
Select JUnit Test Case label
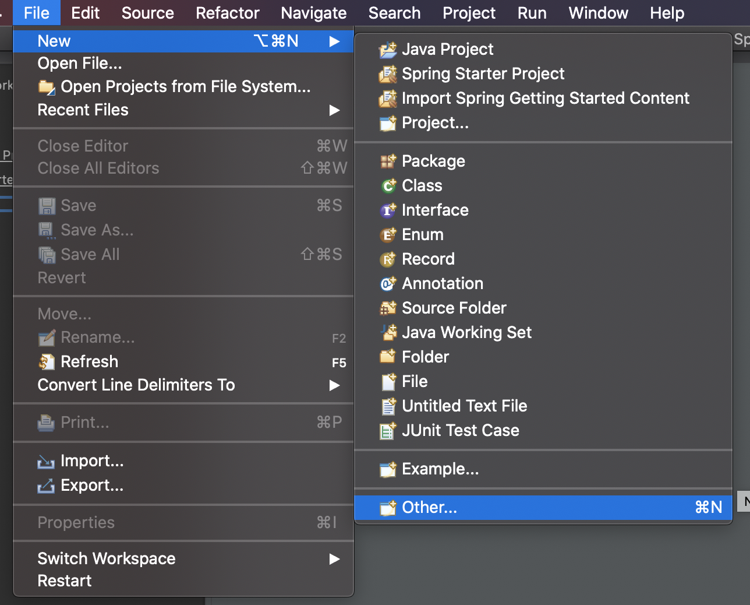pyautogui.click(x=461, y=431)
